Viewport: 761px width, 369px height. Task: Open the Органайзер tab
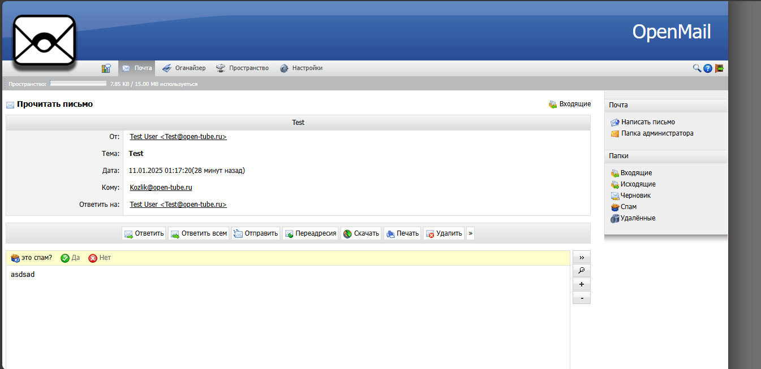(x=183, y=68)
